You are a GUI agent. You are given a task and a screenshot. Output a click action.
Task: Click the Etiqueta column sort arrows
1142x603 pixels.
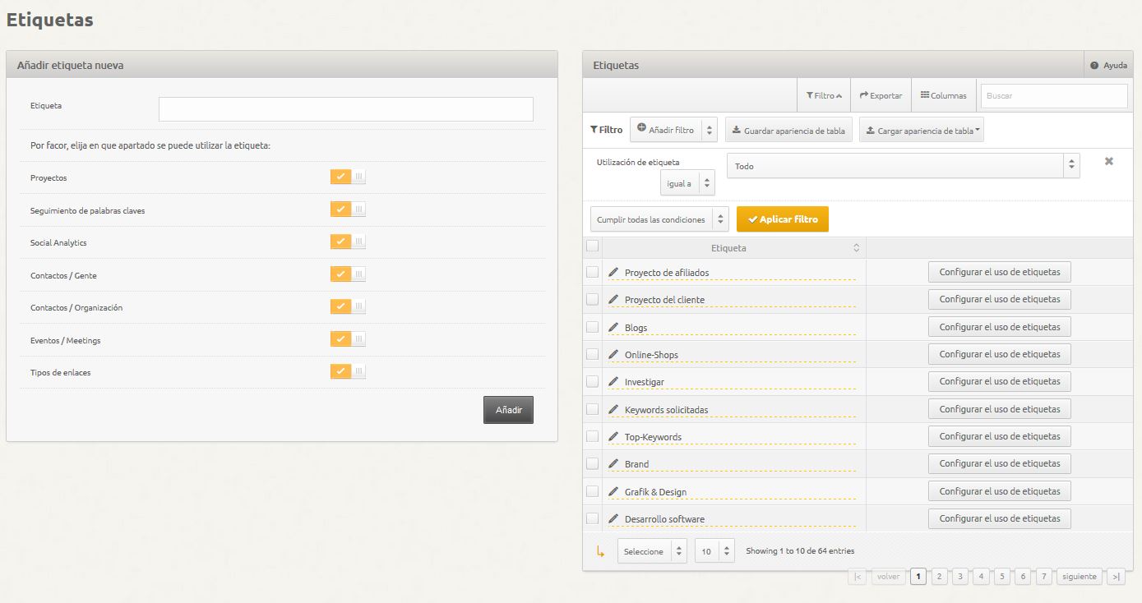[x=856, y=247]
